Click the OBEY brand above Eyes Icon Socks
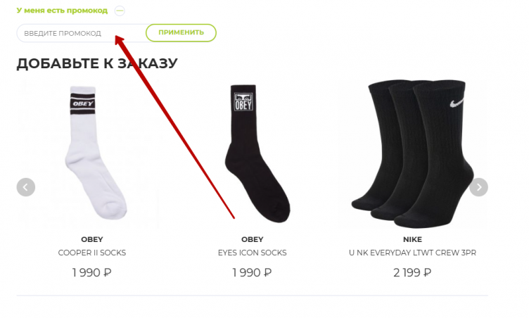 pos(252,239)
